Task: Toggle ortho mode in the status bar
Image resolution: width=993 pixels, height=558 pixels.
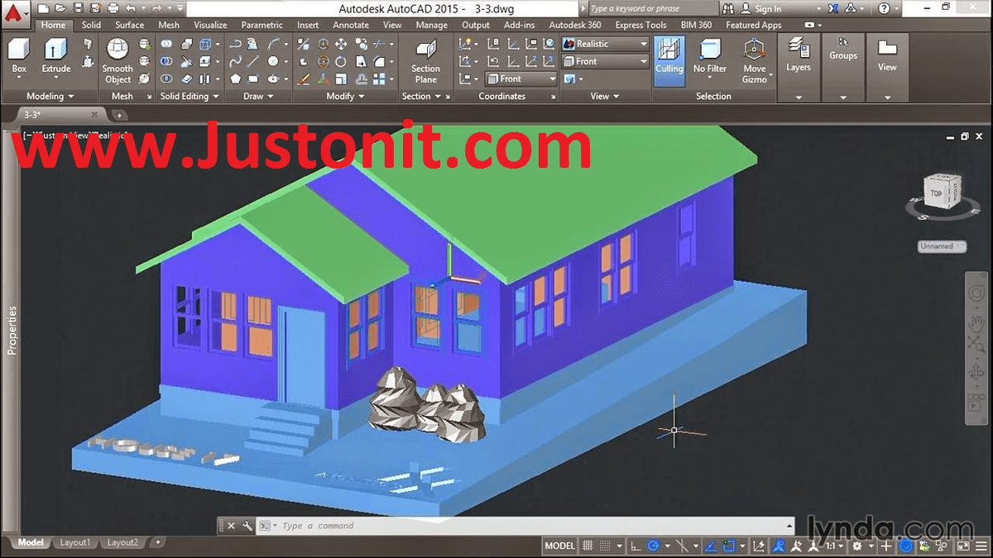Action: click(x=634, y=546)
